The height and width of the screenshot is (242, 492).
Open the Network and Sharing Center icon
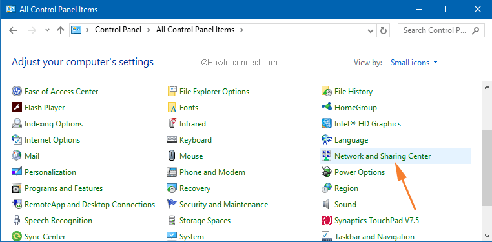point(327,156)
